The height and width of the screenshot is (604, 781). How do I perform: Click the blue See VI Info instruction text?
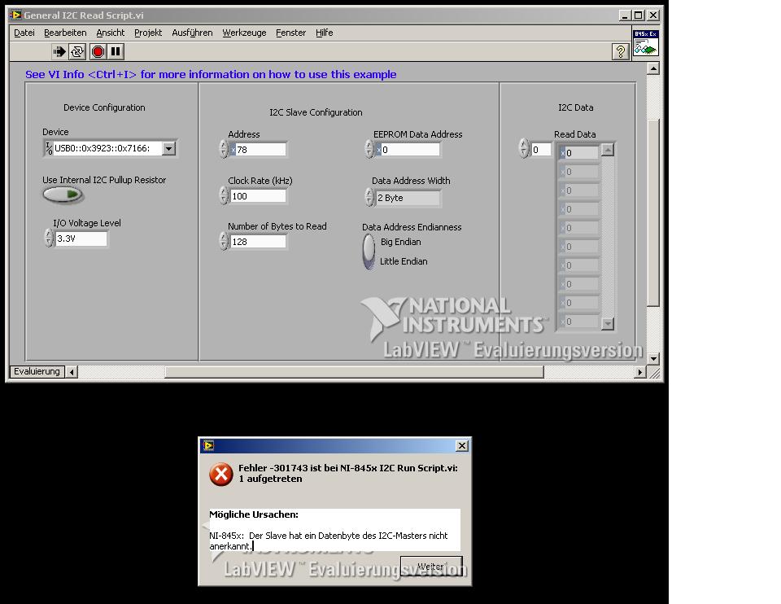(211, 74)
